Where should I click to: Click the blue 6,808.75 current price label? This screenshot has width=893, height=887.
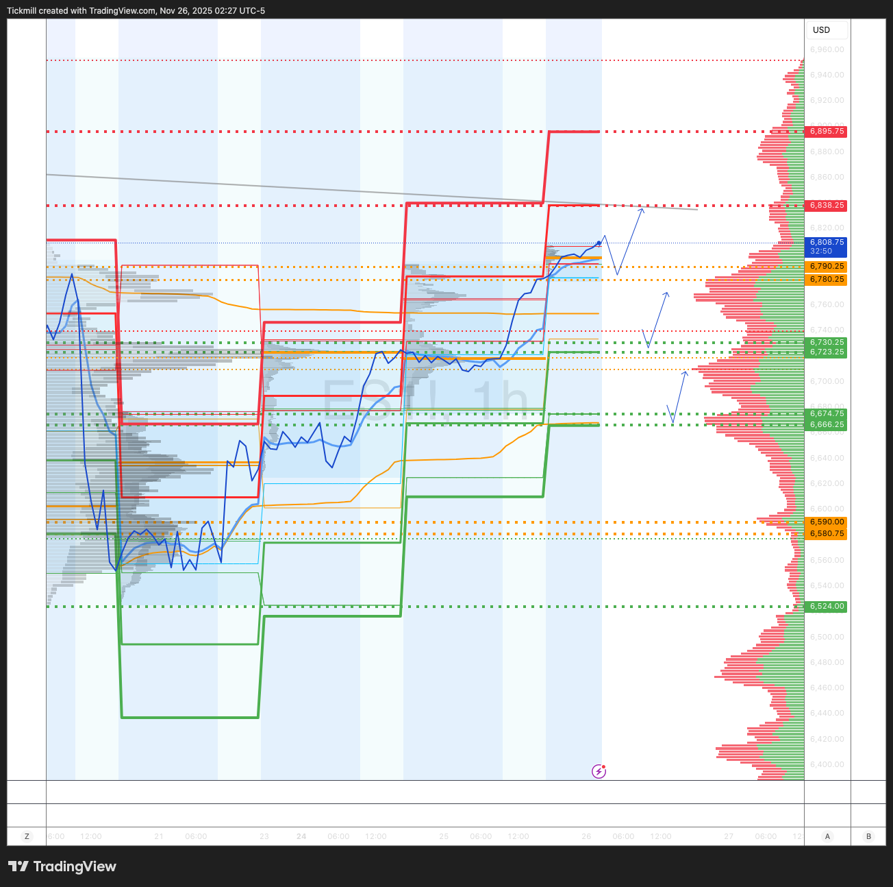tap(827, 246)
